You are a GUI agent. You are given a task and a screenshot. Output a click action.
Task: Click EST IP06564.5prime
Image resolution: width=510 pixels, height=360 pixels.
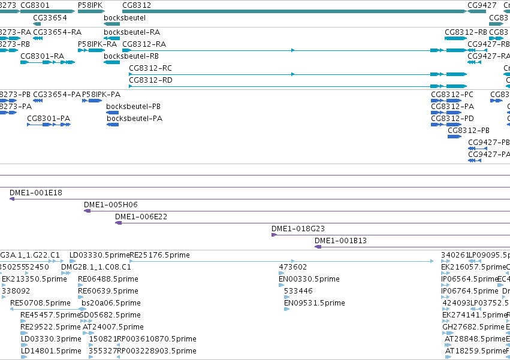click(470, 279)
